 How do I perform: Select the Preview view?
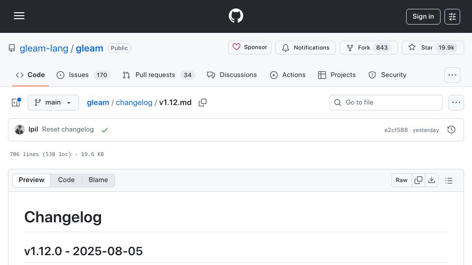(31, 180)
